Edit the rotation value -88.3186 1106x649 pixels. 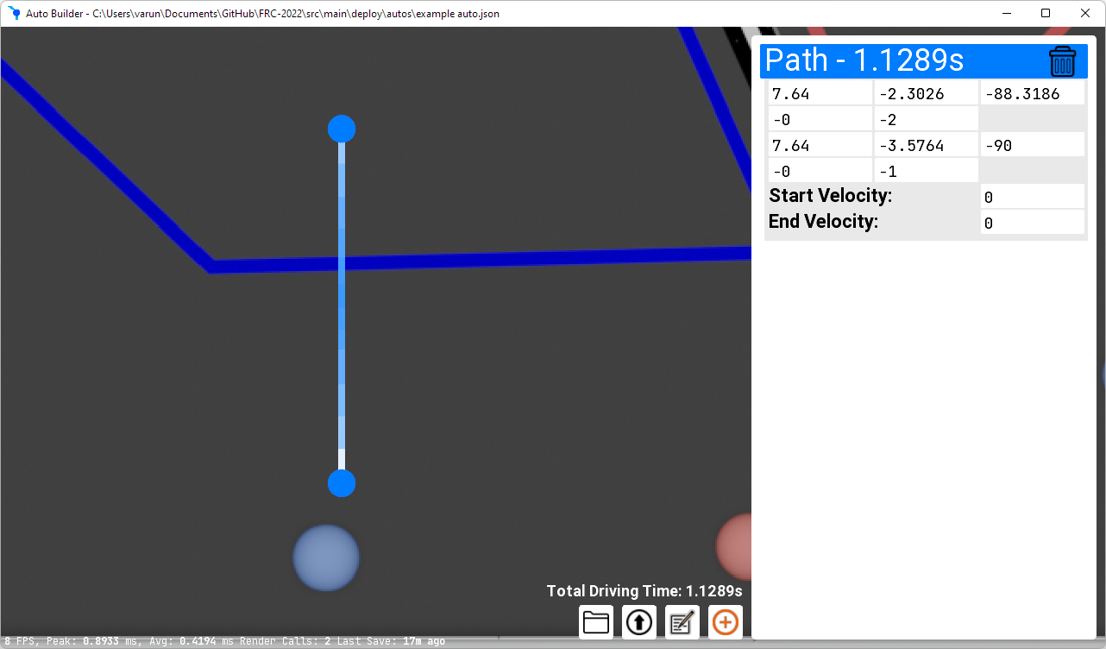[x=1033, y=93]
